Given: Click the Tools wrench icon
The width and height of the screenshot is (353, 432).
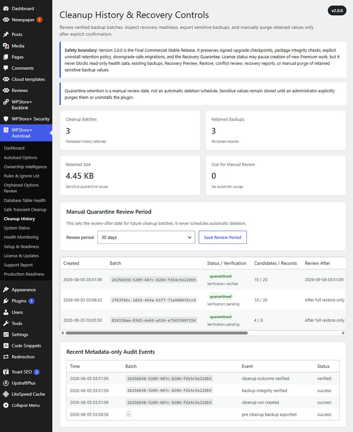Looking at the screenshot, I should coord(6,324).
